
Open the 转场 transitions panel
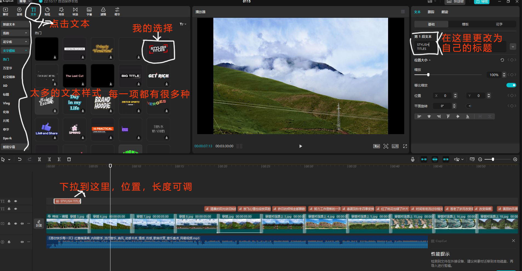[x=75, y=11]
